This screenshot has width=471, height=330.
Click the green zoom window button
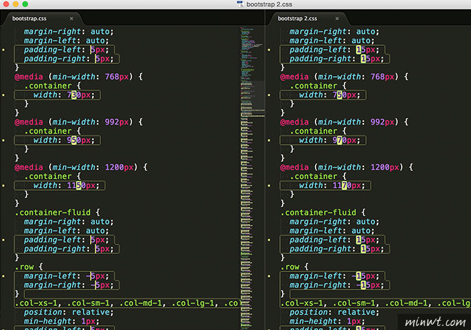pyautogui.click(x=26, y=4)
